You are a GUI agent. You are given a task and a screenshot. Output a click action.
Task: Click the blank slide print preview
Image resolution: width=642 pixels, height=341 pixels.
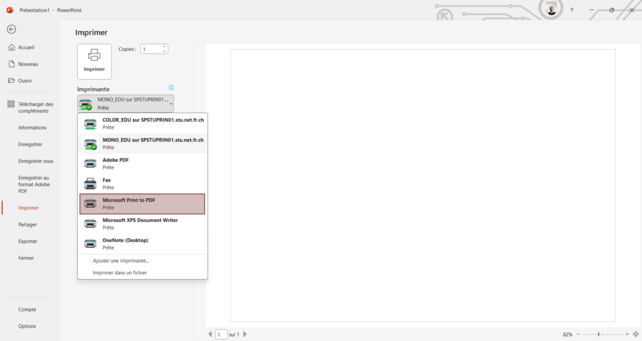click(x=423, y=186)
